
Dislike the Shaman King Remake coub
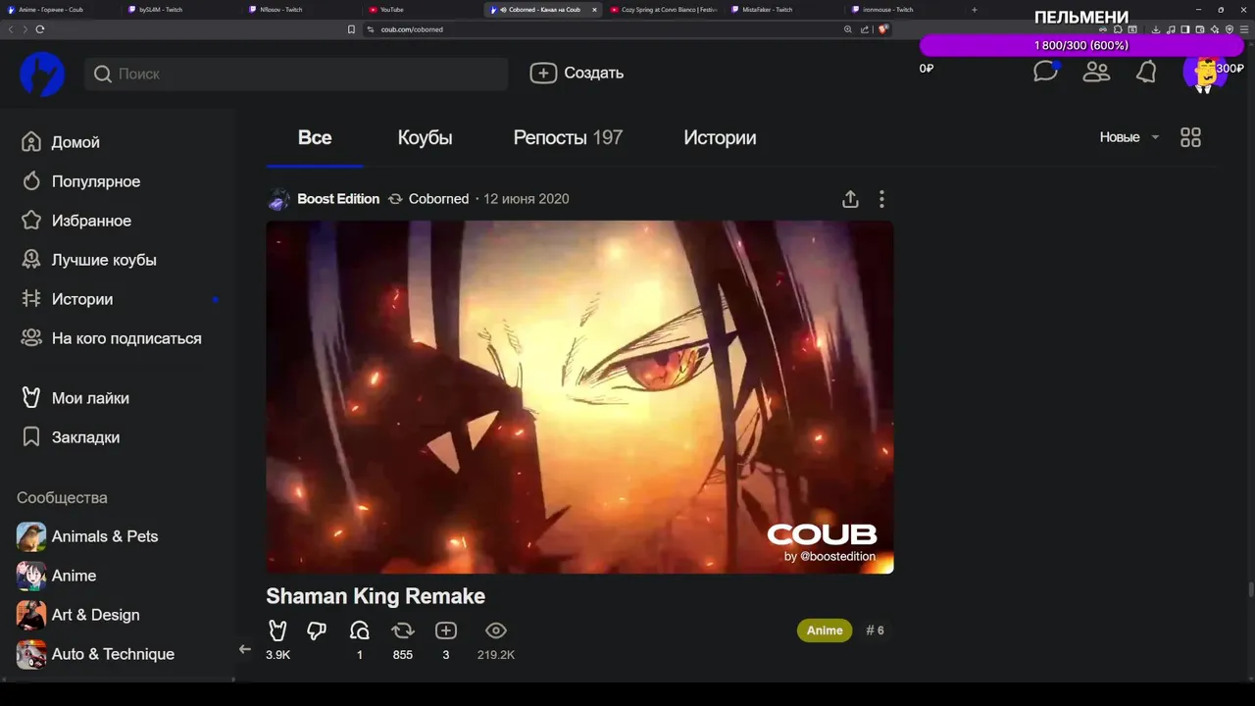point(317,630)
